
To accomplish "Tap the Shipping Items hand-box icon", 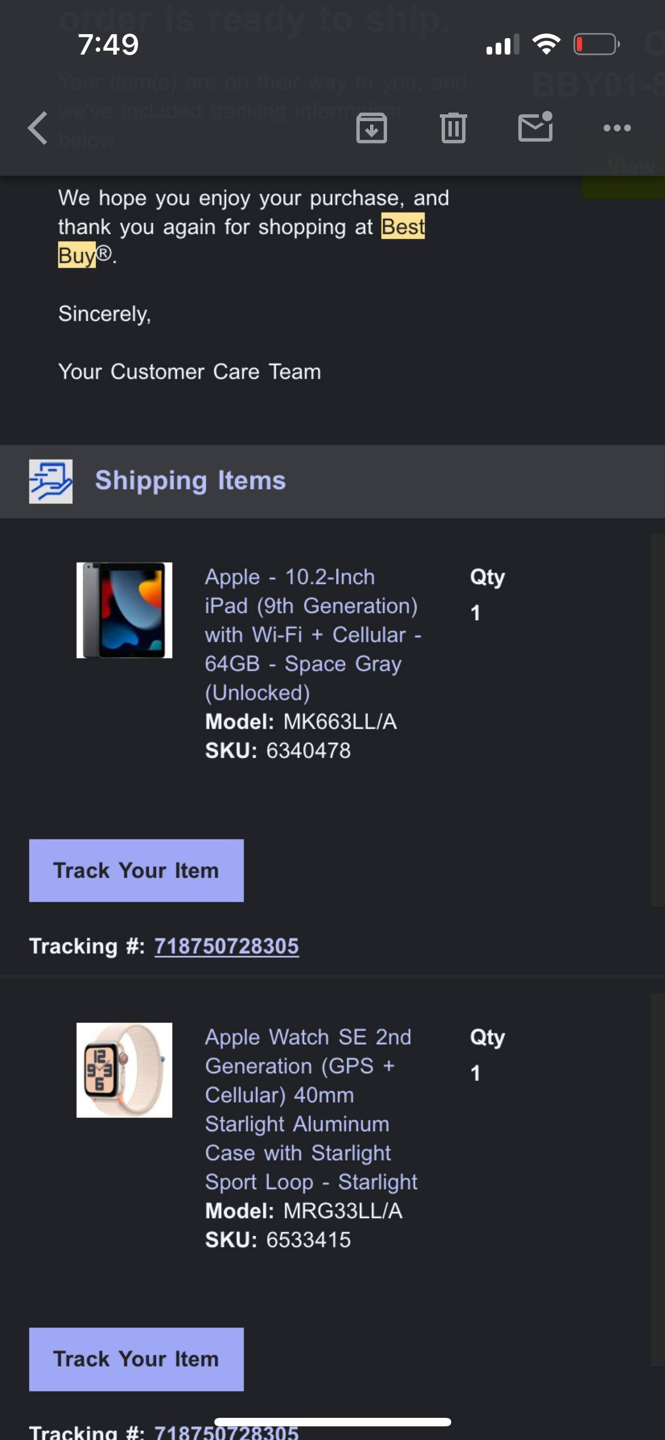I will 51,481.
